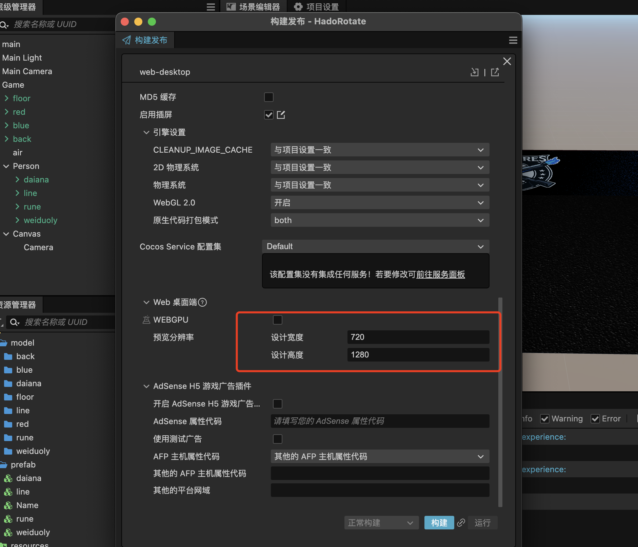This screenshot has width=638, height=547.
Task: Toggle the Error log filter checkbox
Action: pyautogui.click(x=595, y=419)
